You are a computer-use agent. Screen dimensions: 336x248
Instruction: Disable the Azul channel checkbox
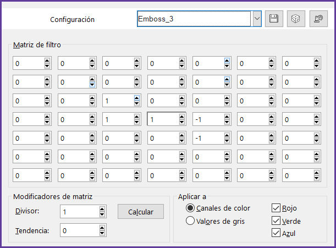point(276,233)
